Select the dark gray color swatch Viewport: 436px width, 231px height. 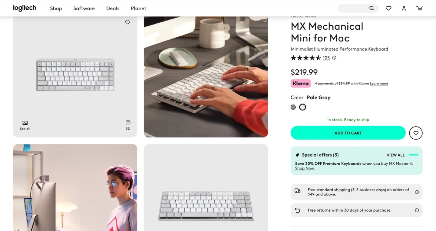(x=293, y=107)
